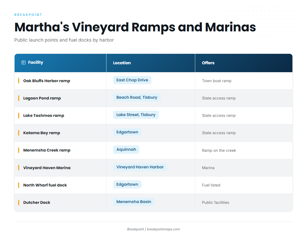
Task: Select the subtitle about public launch points
Action: pos(64,40)
